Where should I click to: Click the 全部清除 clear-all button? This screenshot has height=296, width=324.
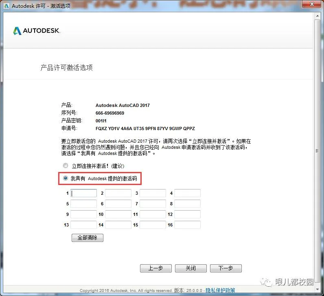point(88,238)
